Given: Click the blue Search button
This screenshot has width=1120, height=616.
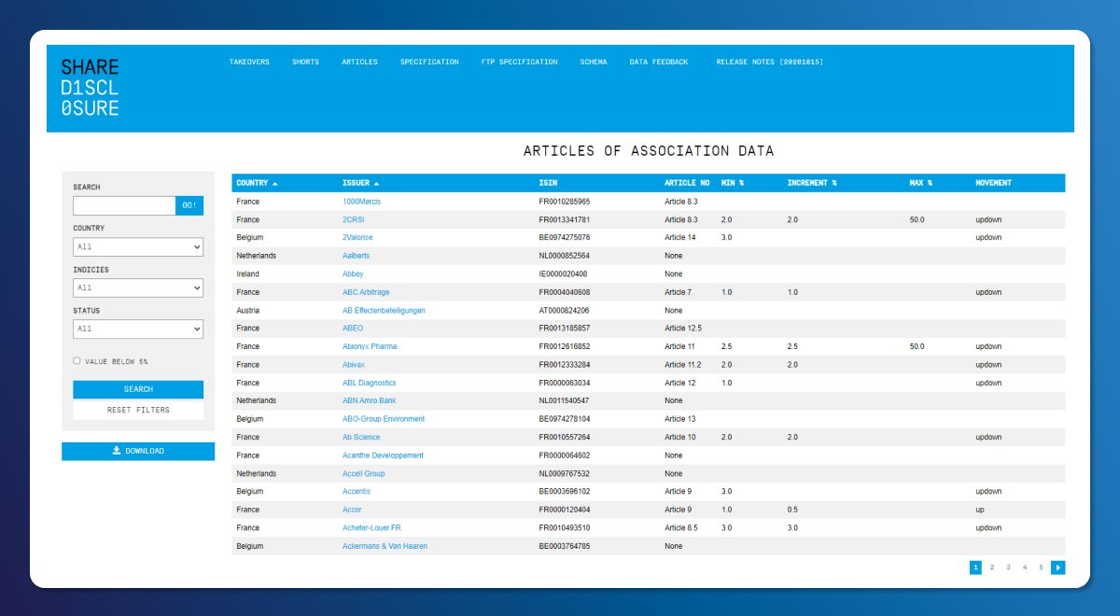Looking at the screenshot, I should pyautogui.click(x=138, y=389).
